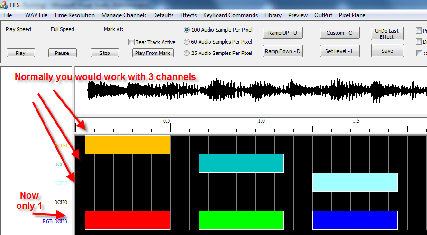Click the Custom - C button
Viewport: 427px width, 235px height.
[339, 33]
